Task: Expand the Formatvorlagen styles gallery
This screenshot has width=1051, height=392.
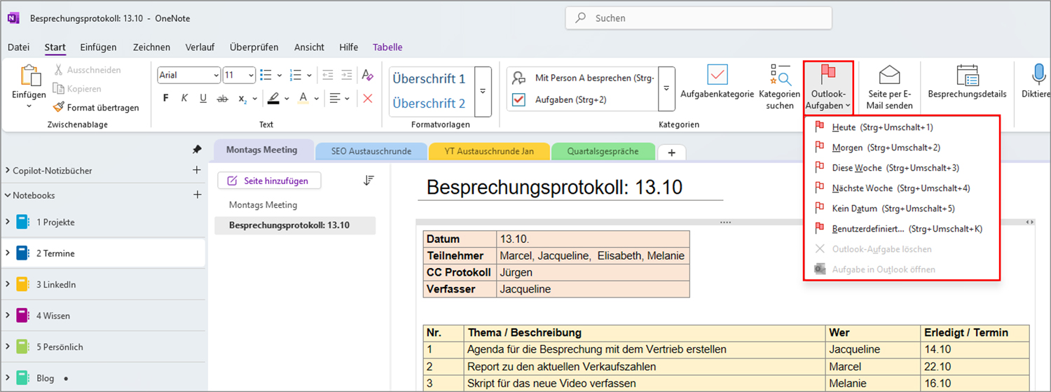Action: (x=483, y=91)
